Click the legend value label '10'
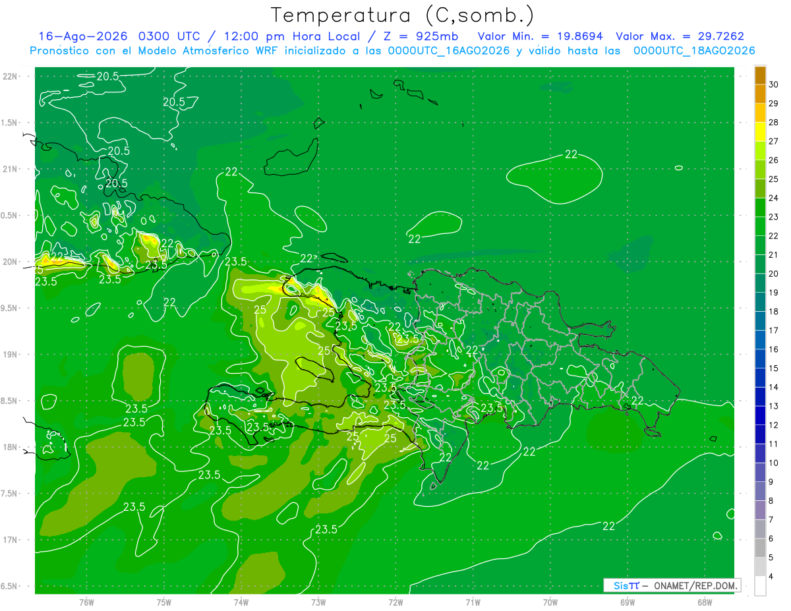This screenshot has height=611, width=791. (774, 463)
